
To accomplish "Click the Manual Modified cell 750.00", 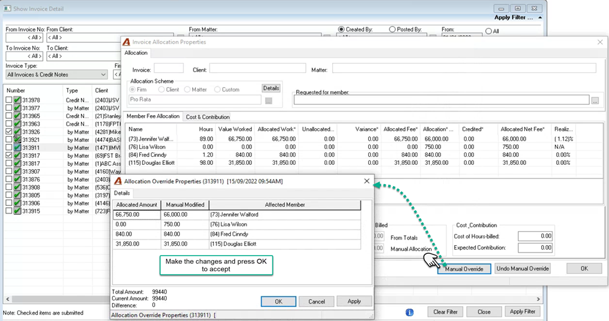I will pos(185,224).
